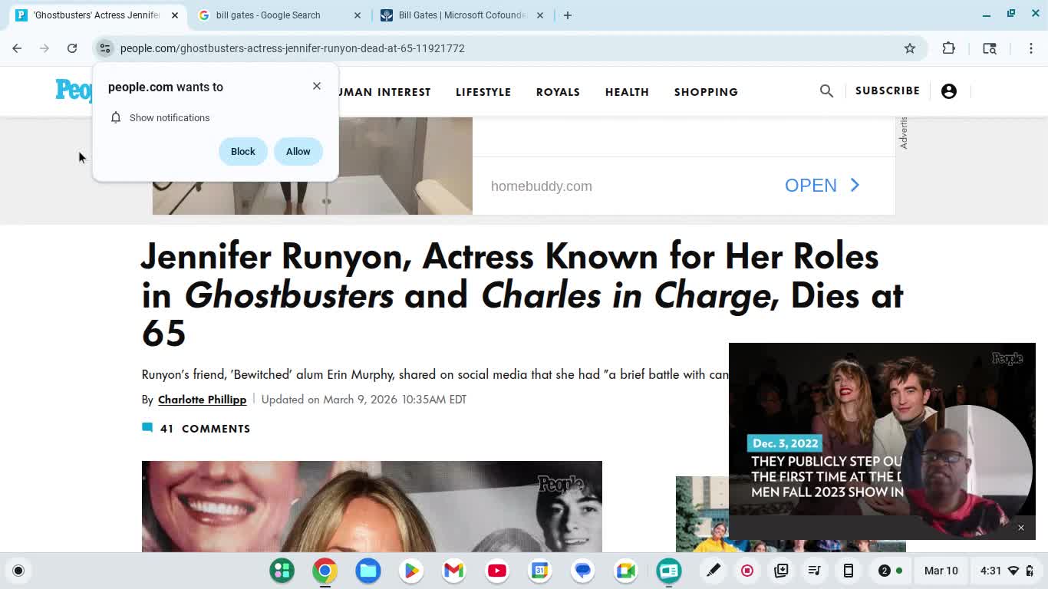Open Google Calendar from the shelf
This screenshot has height=589, width=1048.
pyautogui.click(x=539, y=571)
